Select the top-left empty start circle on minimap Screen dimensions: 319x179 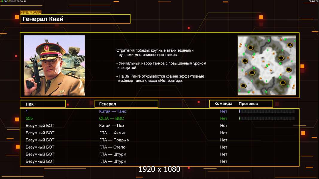pyautogui.click(x=250, y=48)
